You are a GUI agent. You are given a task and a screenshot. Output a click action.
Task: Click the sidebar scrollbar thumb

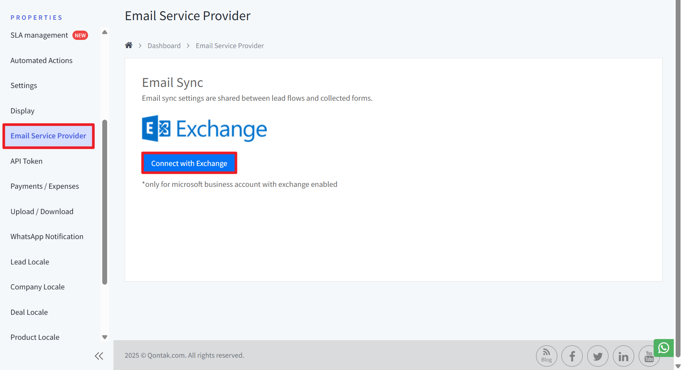pyautogui.click(x=105, y=201)
